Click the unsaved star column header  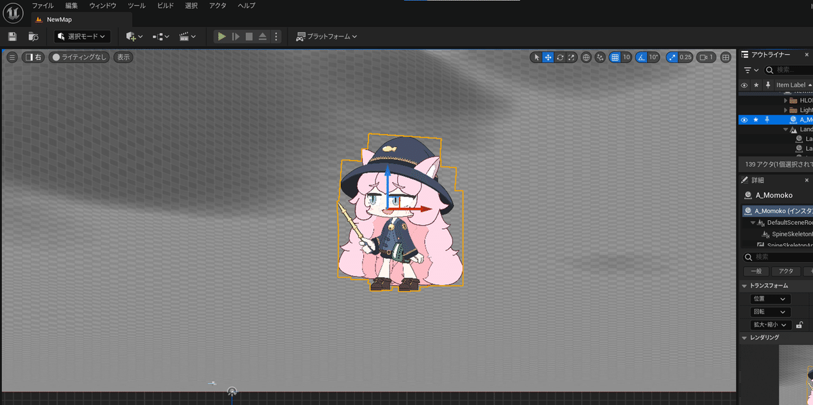tap(756, 85)
